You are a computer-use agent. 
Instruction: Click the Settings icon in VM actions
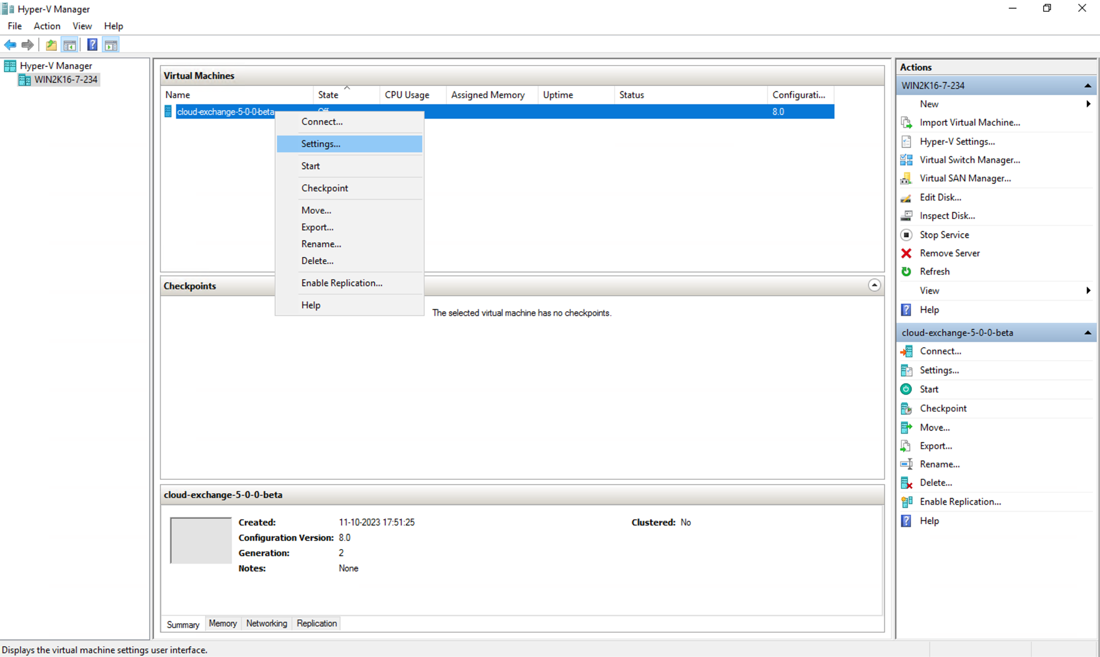pos(906,370)
